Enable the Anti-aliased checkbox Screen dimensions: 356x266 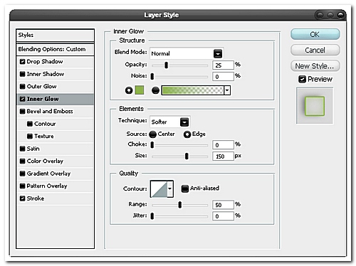185,188
